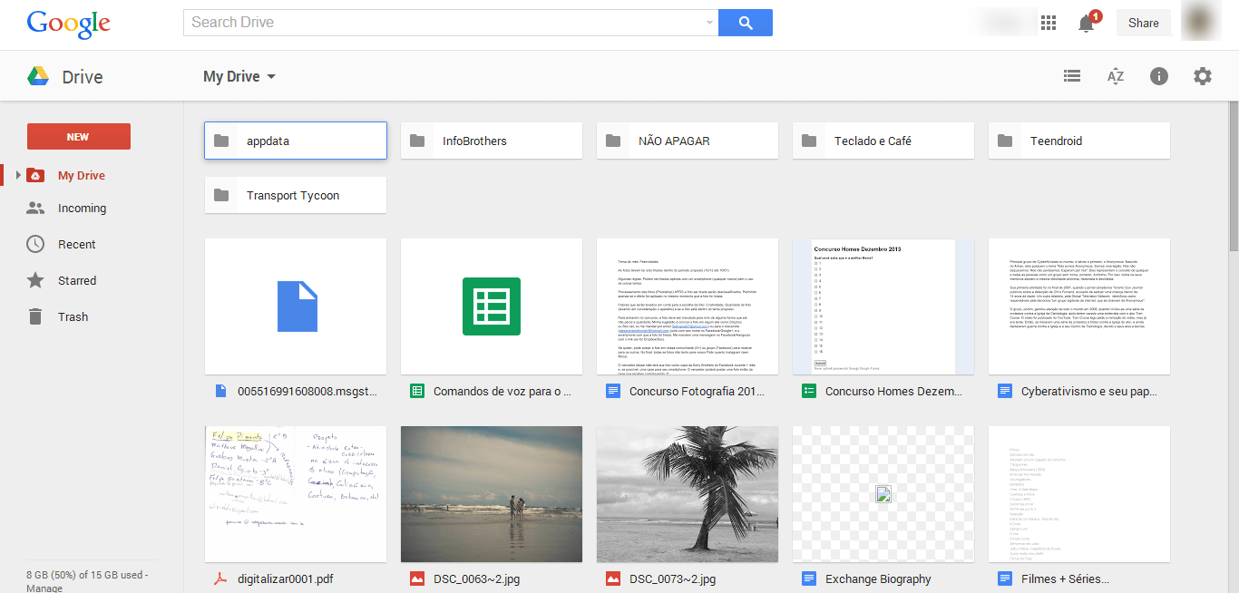Click the Share button
The height and width of the screenshot is (593, 1239).
1143,24
